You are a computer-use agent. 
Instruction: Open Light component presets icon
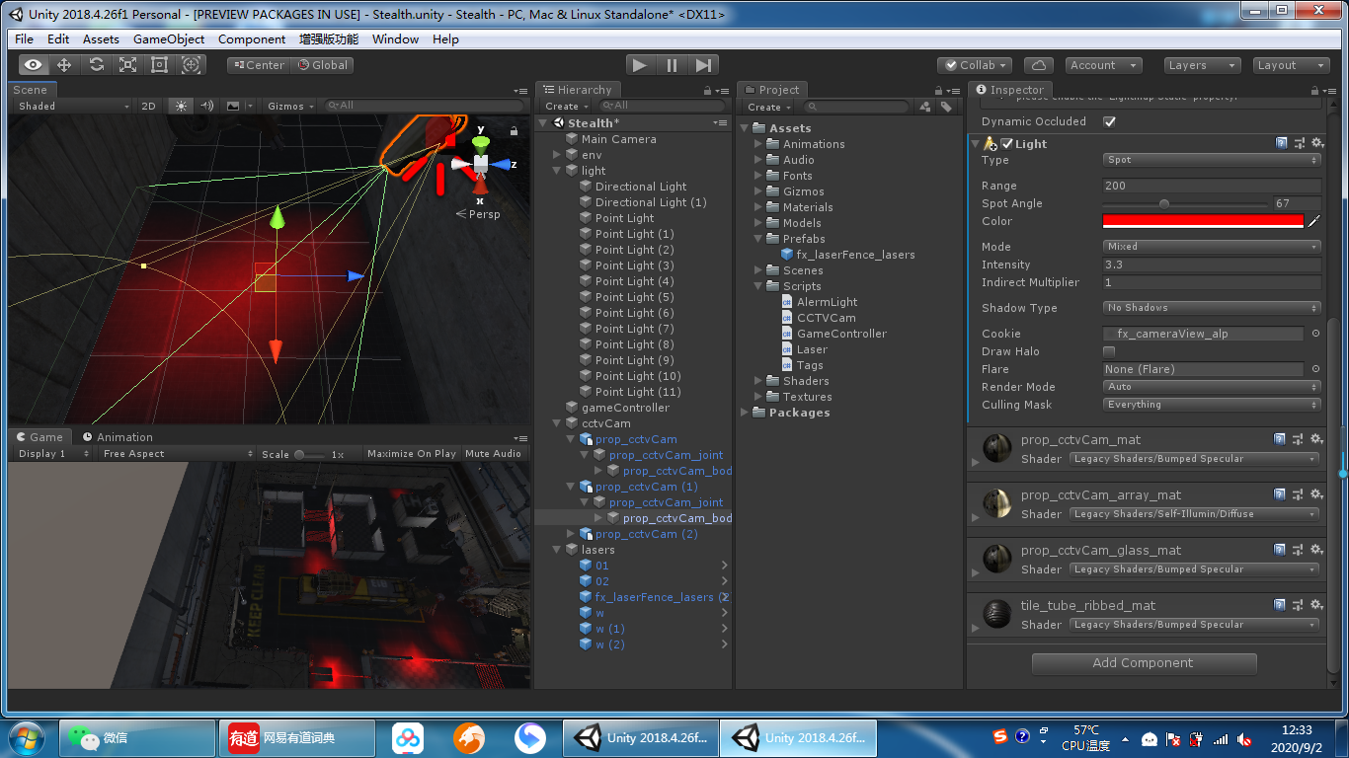[1299, 143]
